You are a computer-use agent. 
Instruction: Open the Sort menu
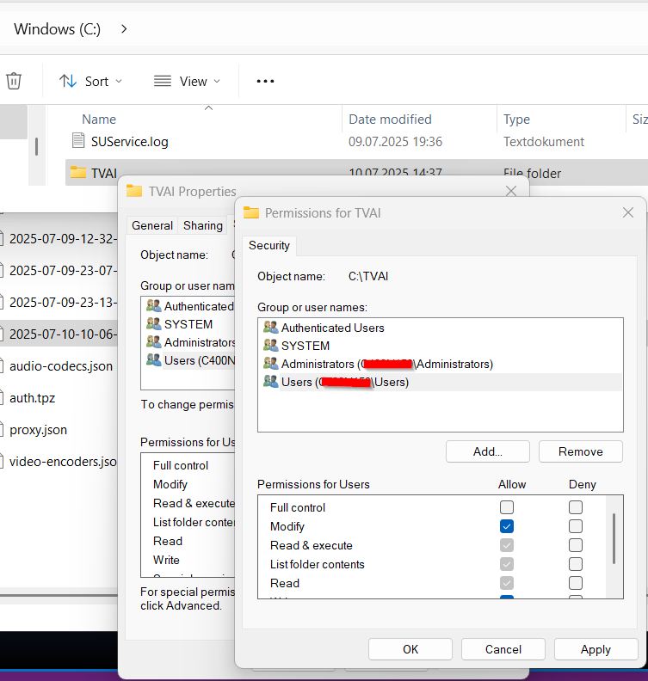coord(90,81)
